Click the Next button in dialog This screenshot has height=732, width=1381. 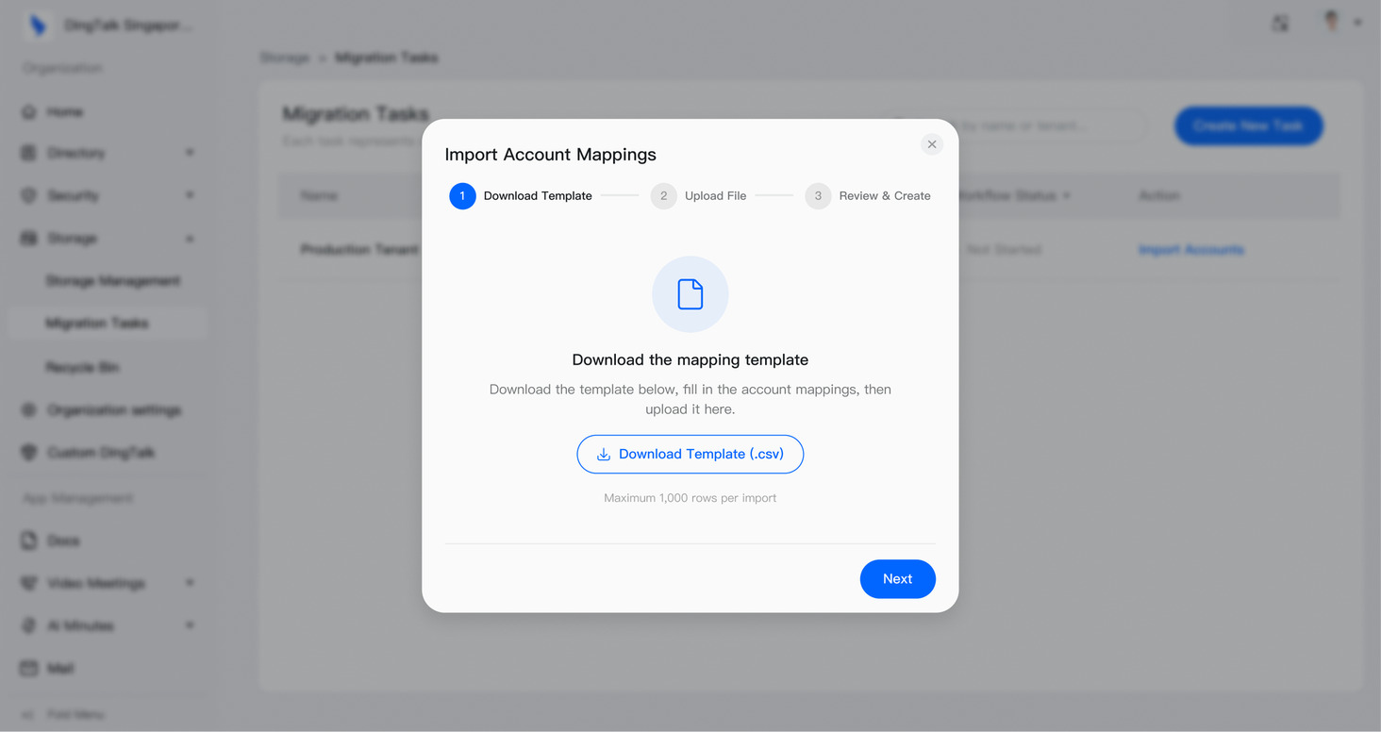897,579
